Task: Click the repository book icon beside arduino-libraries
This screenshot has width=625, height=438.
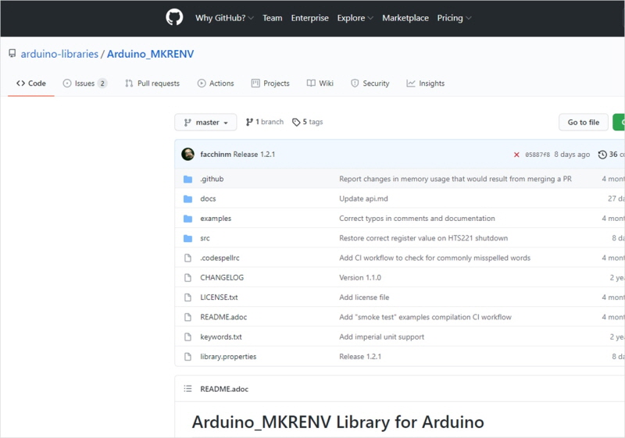Action: click(12, 53)
